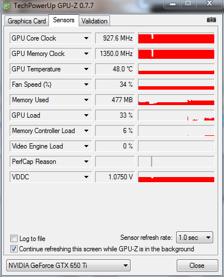The height and width of the screenshot is (277, 224).
Task: Click the Close button
Action: 197,266
